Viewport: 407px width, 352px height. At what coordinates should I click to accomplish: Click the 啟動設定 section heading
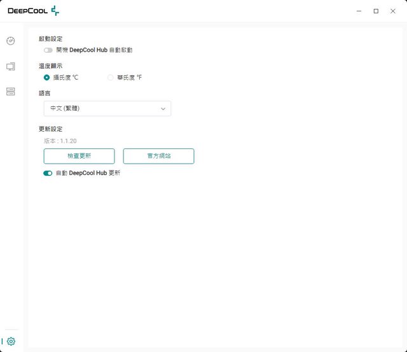[x=51, y=39]
